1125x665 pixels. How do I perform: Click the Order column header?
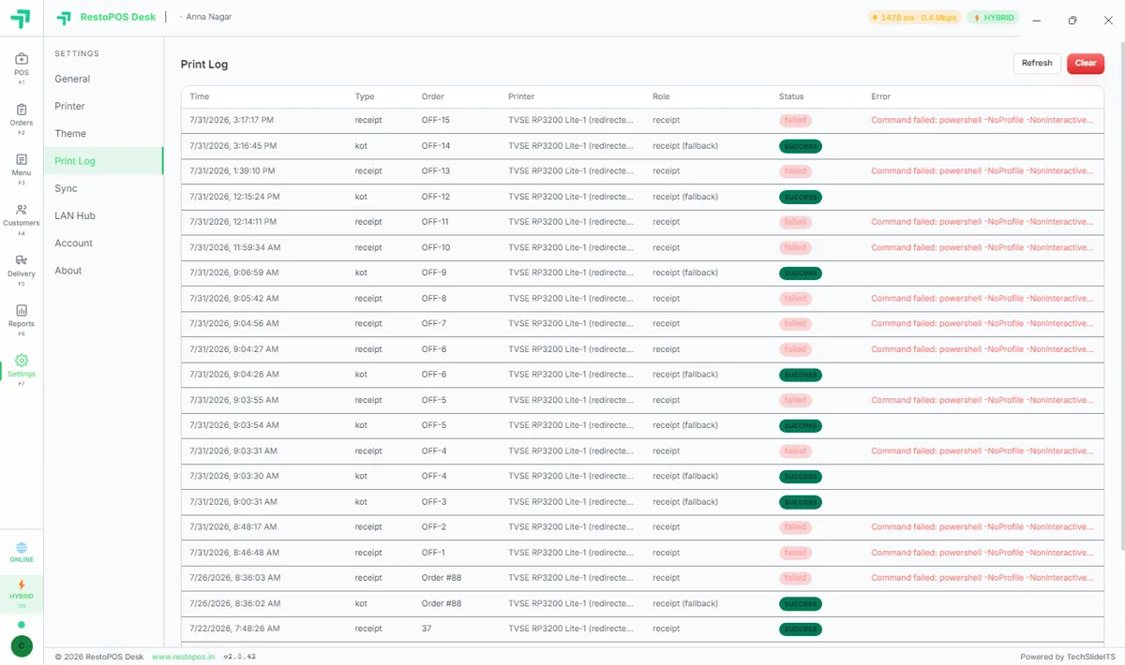tap(433, 96)
